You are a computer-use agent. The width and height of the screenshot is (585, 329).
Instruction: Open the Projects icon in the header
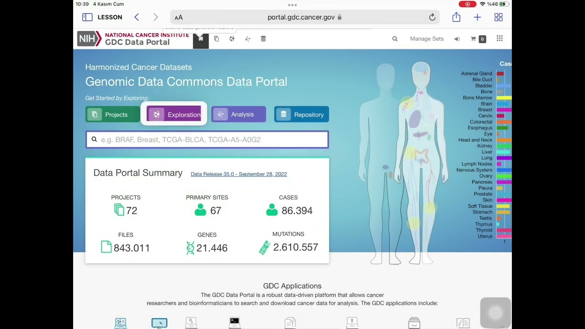coord(217,39)
